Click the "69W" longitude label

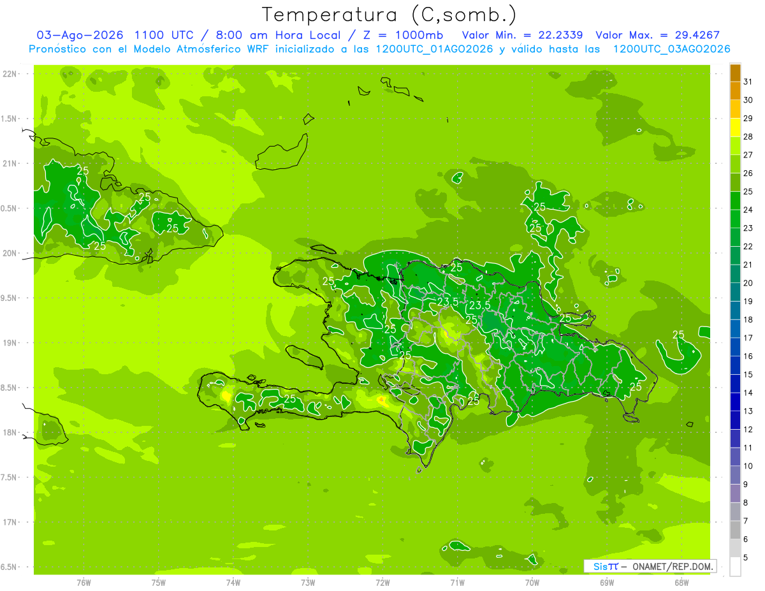coord(606,583)
